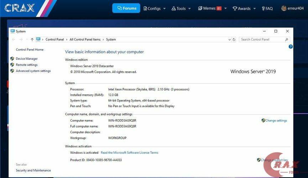Viewport: 308px width, 178px height.
Task: Close the System window
Action: click(x=287, y=31)
